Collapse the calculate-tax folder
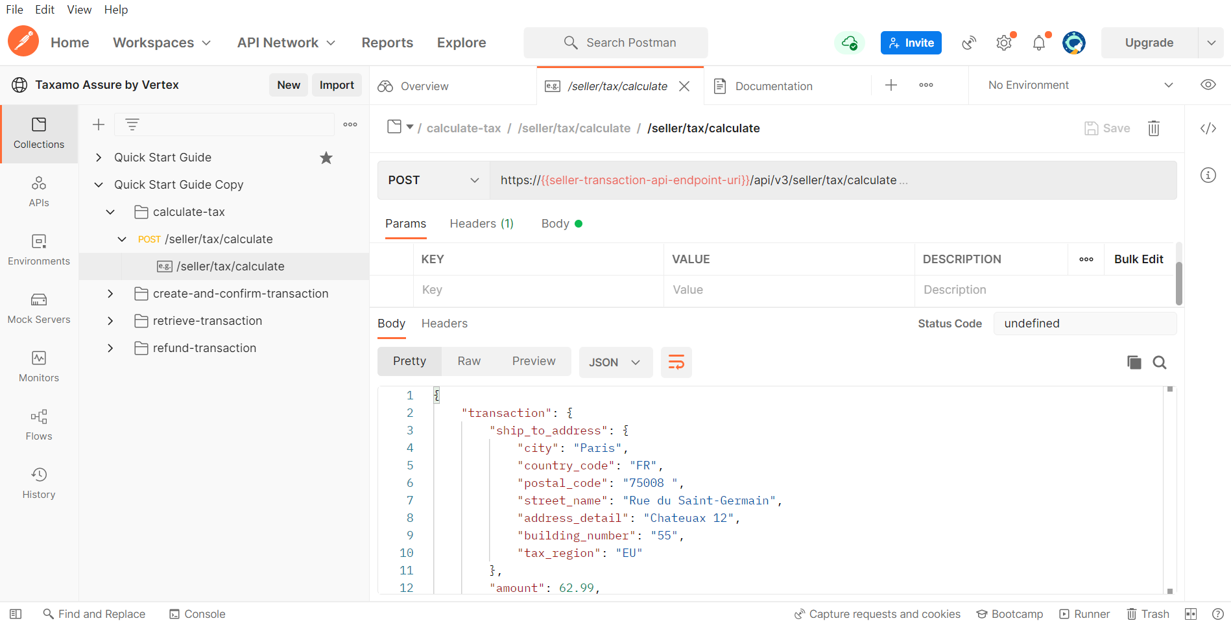This screenshot has height=625, width=1231. click(110, 212)
